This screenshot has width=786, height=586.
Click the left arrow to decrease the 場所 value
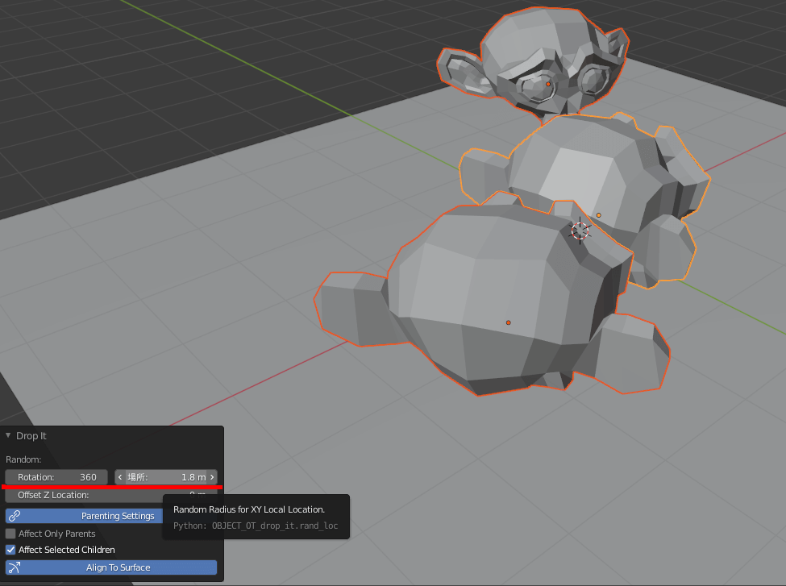click(119, 476)
